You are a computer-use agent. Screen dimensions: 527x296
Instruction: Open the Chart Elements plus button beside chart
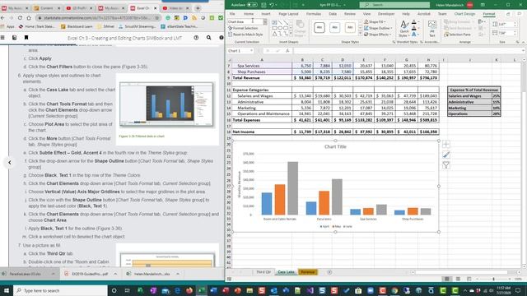pos(446,145)
